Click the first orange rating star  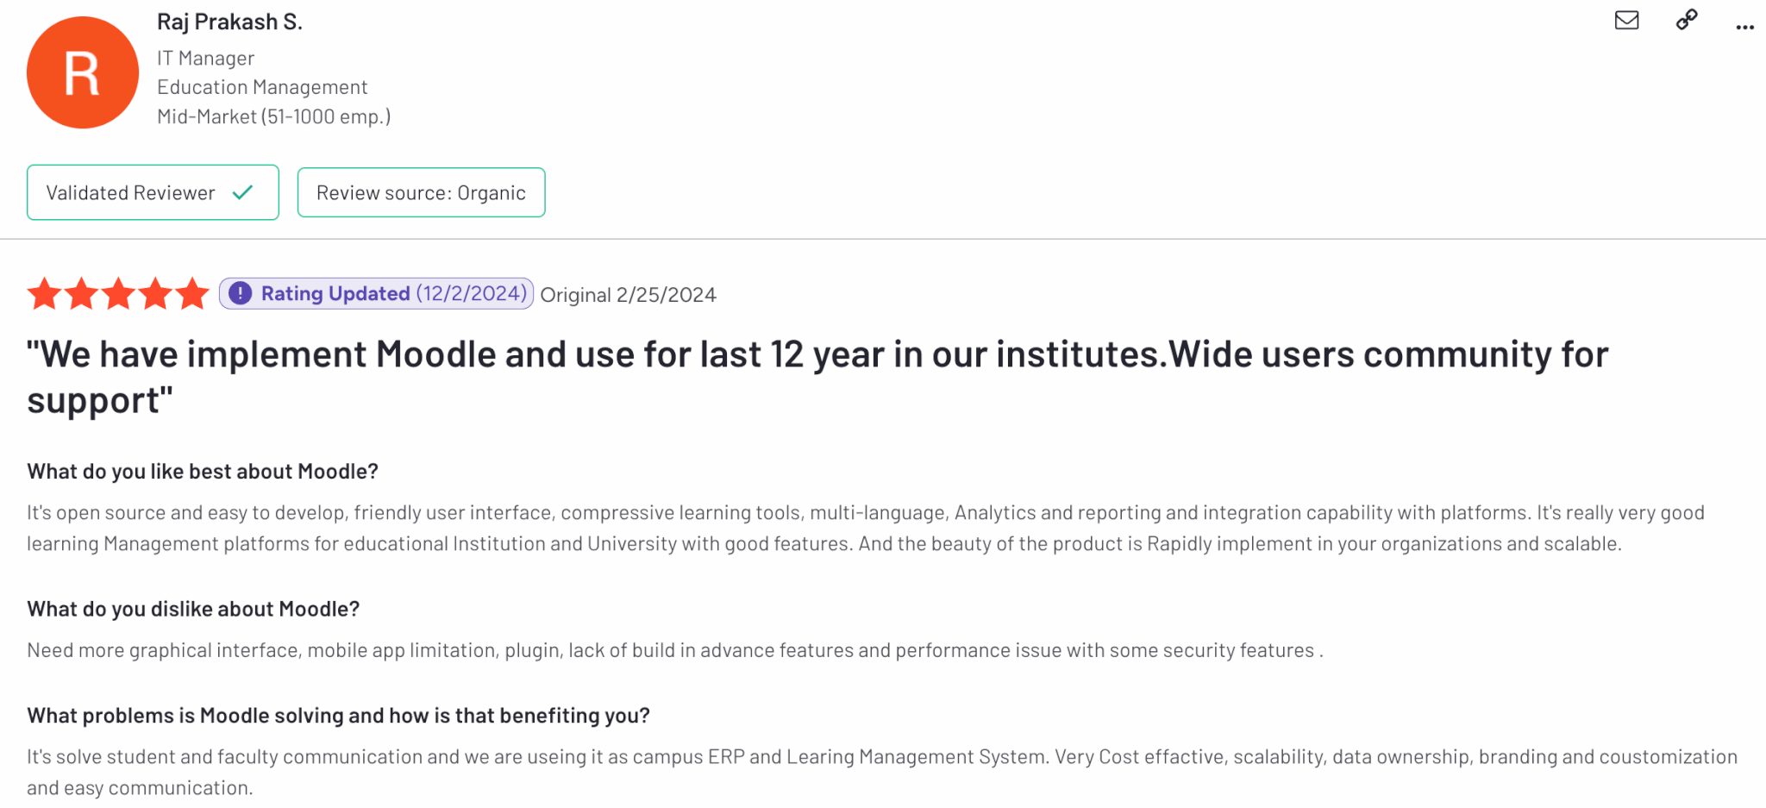point(44,294)
